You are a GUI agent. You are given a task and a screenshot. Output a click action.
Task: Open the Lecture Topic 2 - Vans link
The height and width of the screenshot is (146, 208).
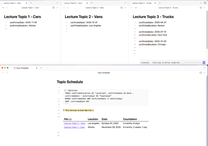pyautogui.click(x=74, y=123)
